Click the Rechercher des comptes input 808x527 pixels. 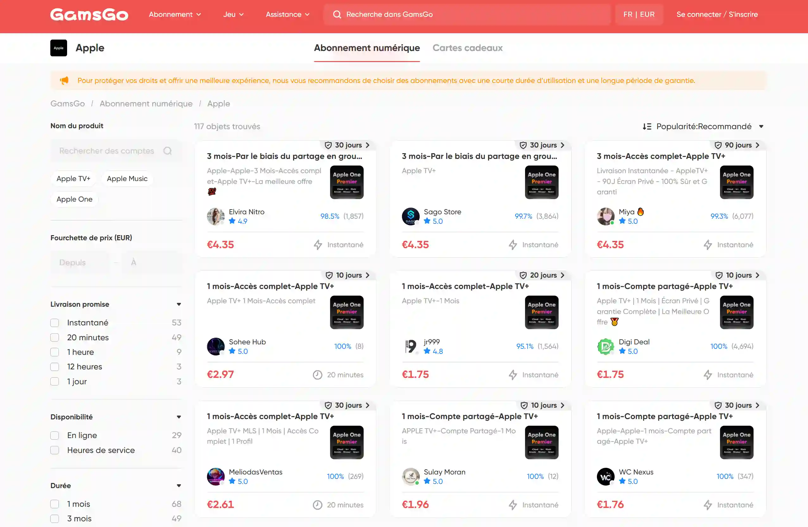116,151
